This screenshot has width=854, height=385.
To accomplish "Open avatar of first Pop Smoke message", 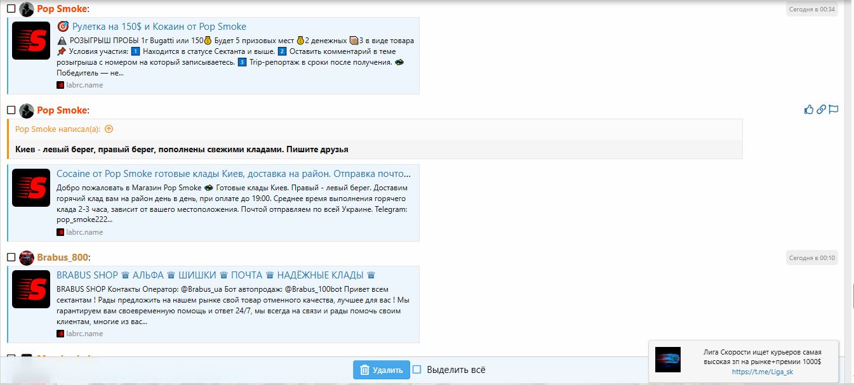I will click(27, 10).
